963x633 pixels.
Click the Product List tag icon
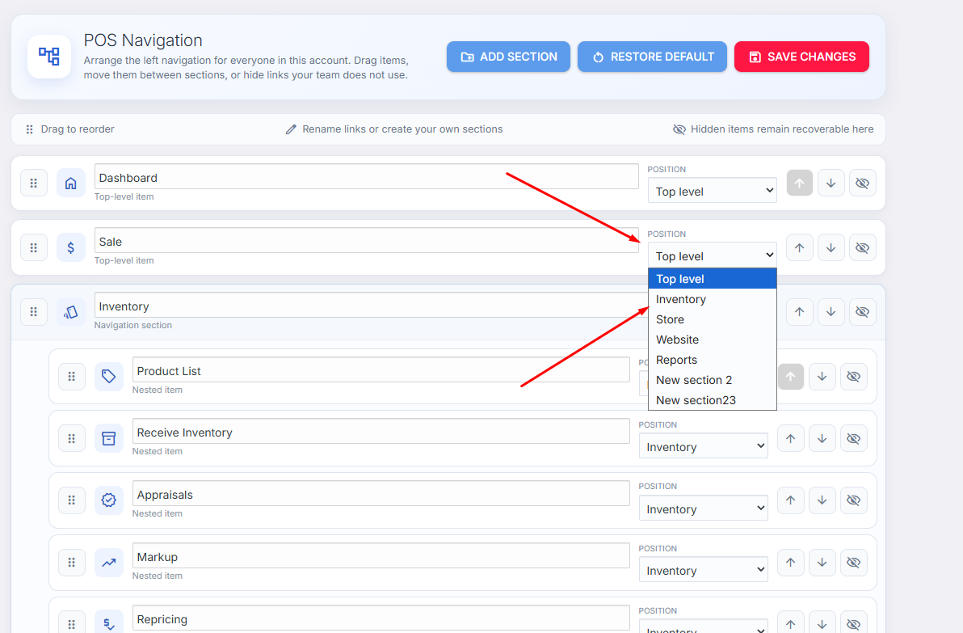pyautogui.click(x=109, y=376)
